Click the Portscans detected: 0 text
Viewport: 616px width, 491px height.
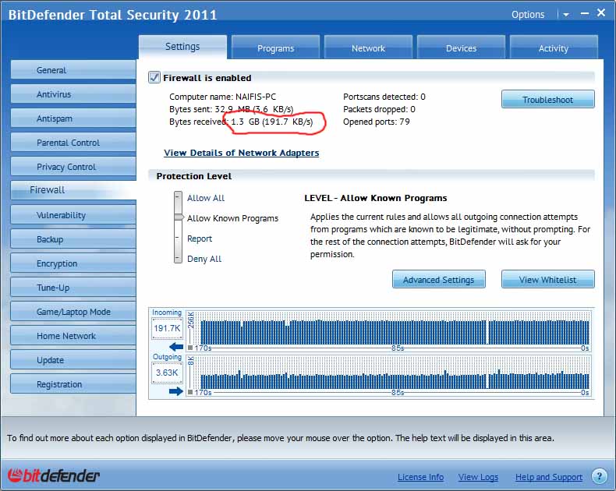pyautogui.click(x=384, y=97)
